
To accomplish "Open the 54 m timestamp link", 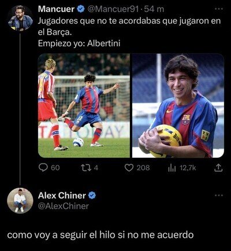I will pyautogui.click(x=154, y=9).
